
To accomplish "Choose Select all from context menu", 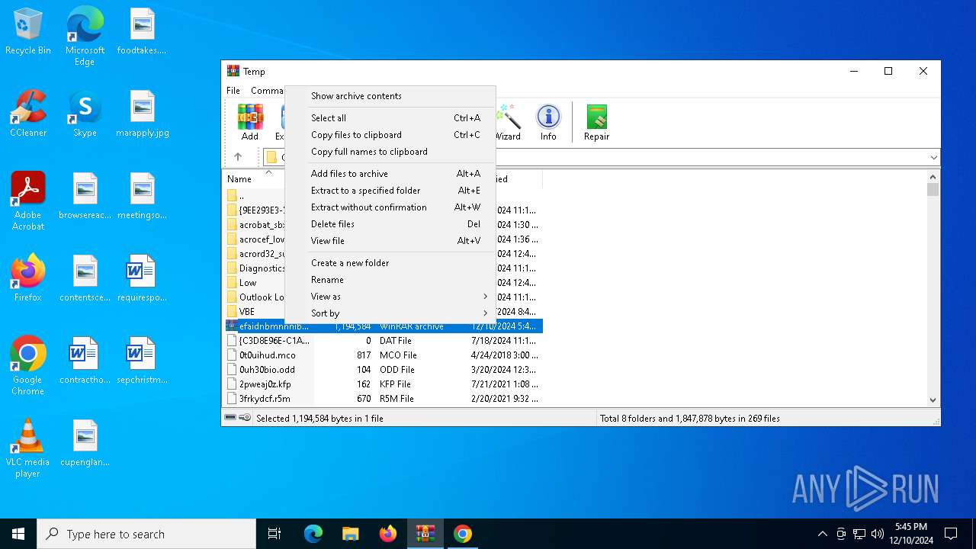I will point(390,118).
